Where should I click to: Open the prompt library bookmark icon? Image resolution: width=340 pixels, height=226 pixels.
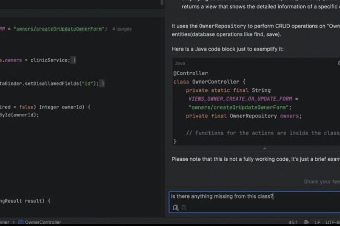[x=175, y=208]
